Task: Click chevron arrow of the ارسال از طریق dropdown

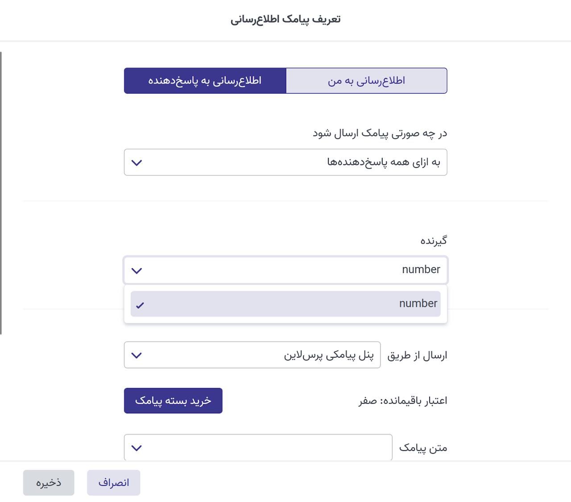Action: 137,356
